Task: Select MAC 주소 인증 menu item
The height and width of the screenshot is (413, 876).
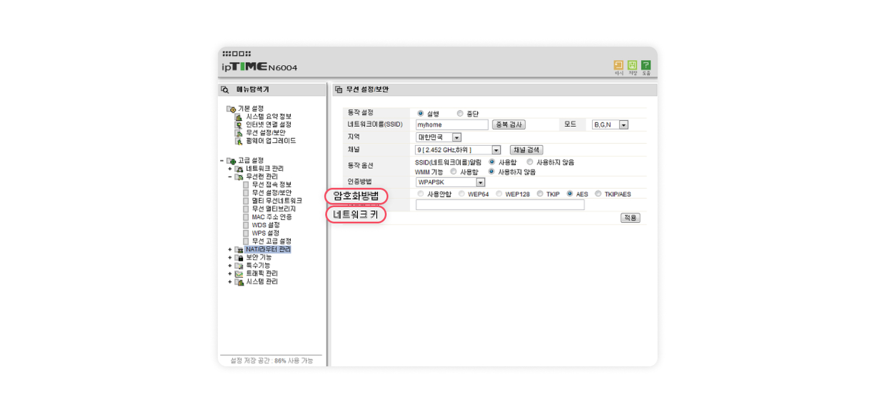Action: [272, 217]
